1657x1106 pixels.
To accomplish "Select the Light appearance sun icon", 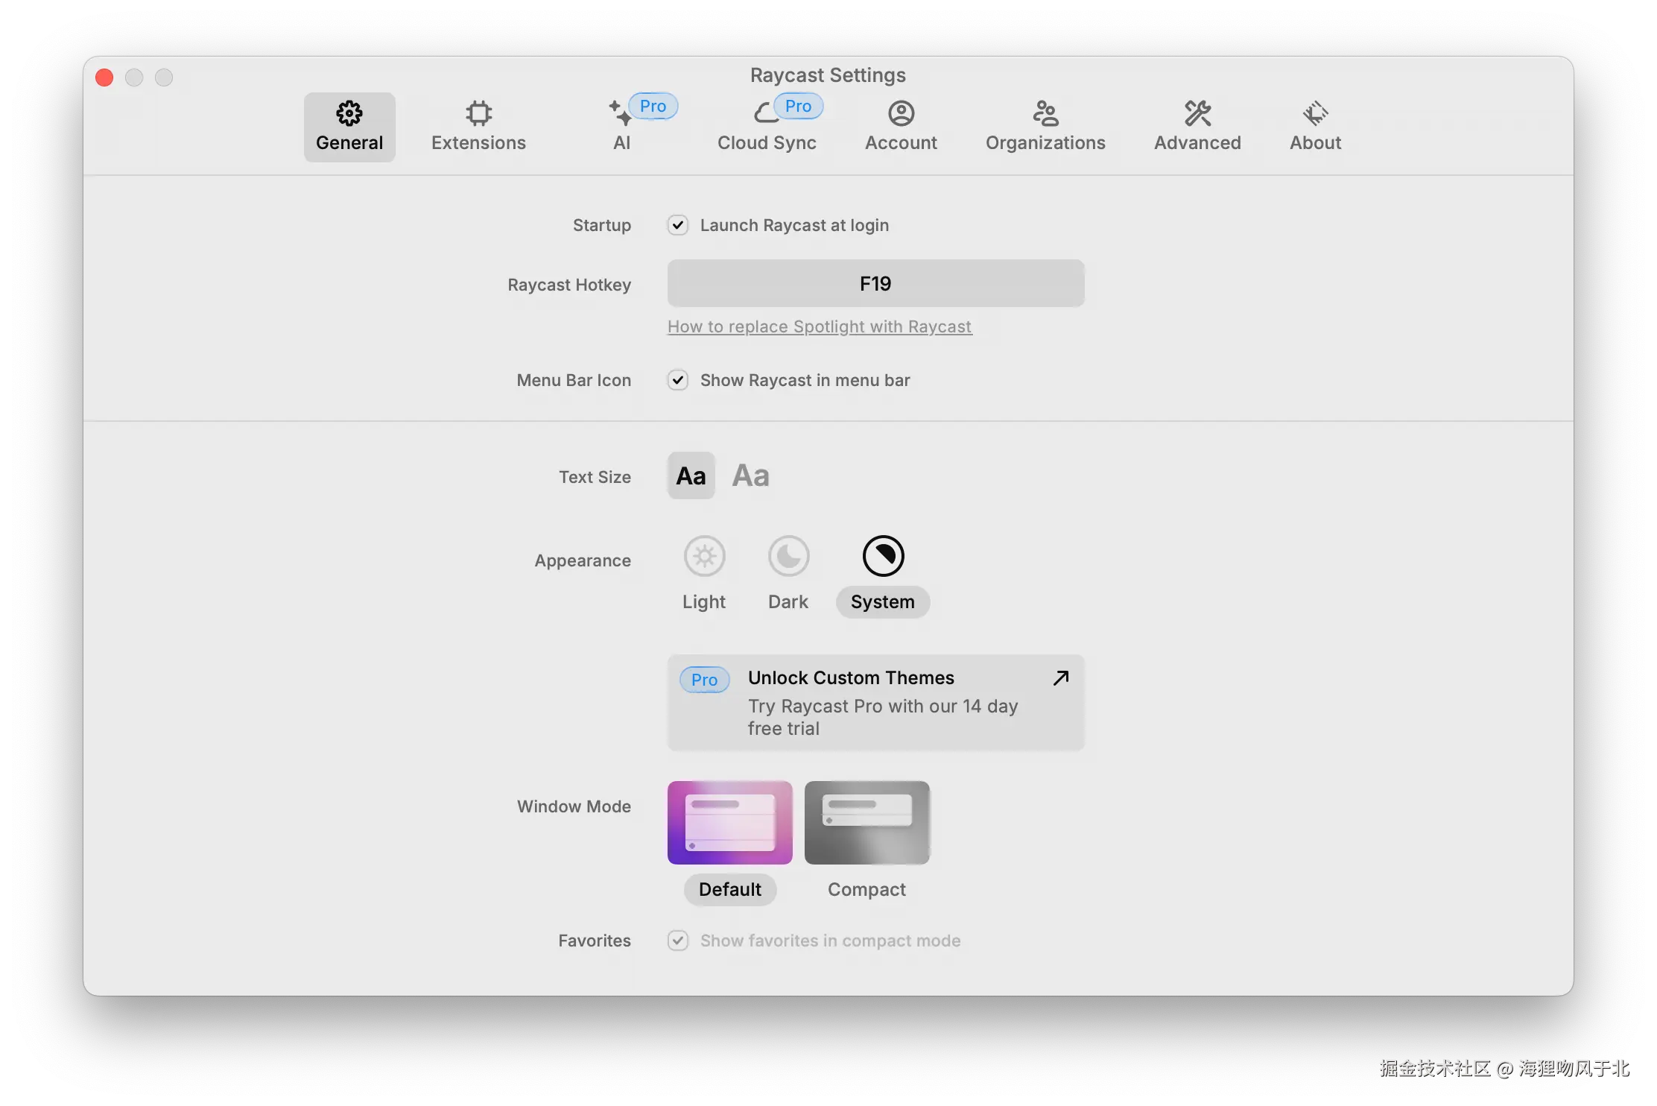I will [704, 556].
